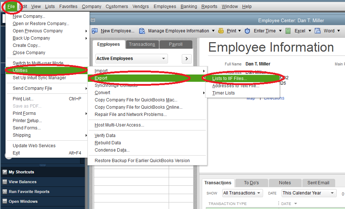This screenshot has height=209, width=345.
Task: Choose Verify Data from Utilities submenu
Action: (105, 136)
